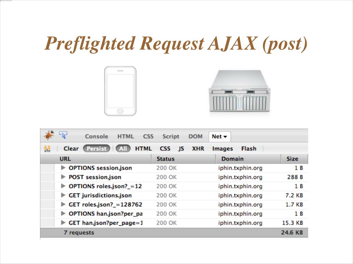The image size is (353, 264).
Task: Switch to the top-row CSS panel tab
Action: click(148, 137)
